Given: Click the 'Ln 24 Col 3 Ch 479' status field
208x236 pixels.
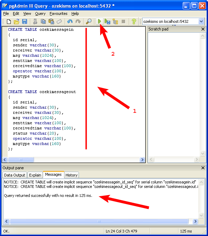Looking at the screenshot, I should coord(121,231).
